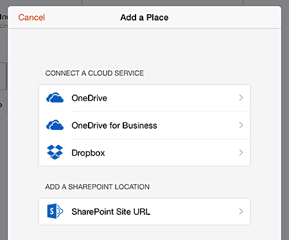Image resolution: width=289 pixels, height=240 pixels.
Task: Select the OneDrive for Business label
Action: pos(114,125)
